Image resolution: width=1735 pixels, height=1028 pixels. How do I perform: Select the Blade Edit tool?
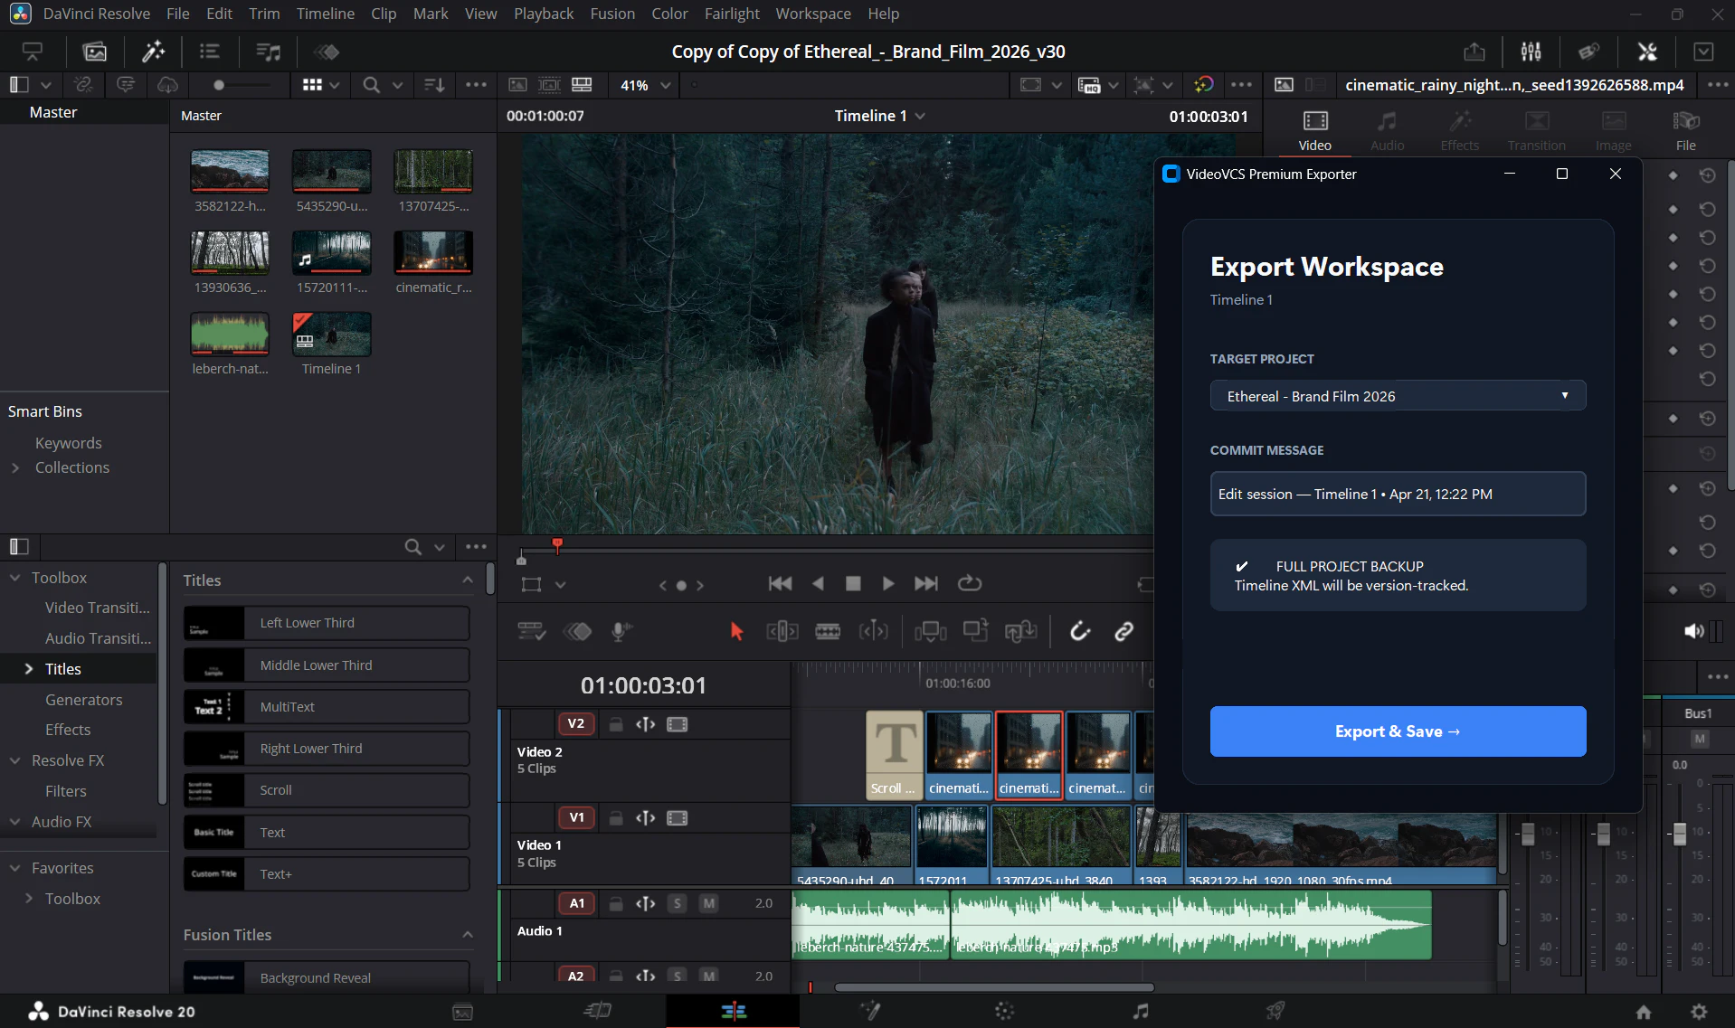point(830,631)
